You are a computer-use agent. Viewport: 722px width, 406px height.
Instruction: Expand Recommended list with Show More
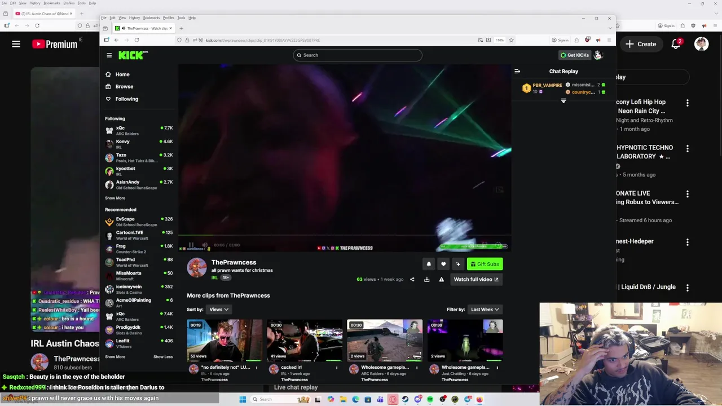tap(115, 357)
